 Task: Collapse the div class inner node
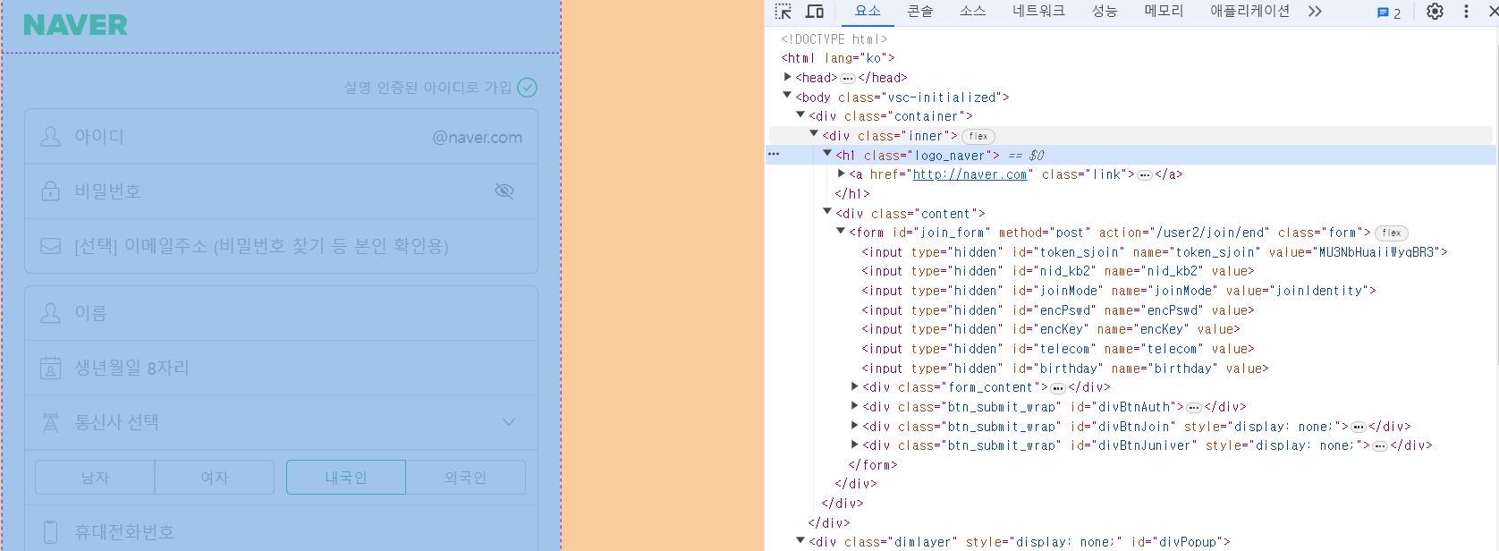[814, 134]
